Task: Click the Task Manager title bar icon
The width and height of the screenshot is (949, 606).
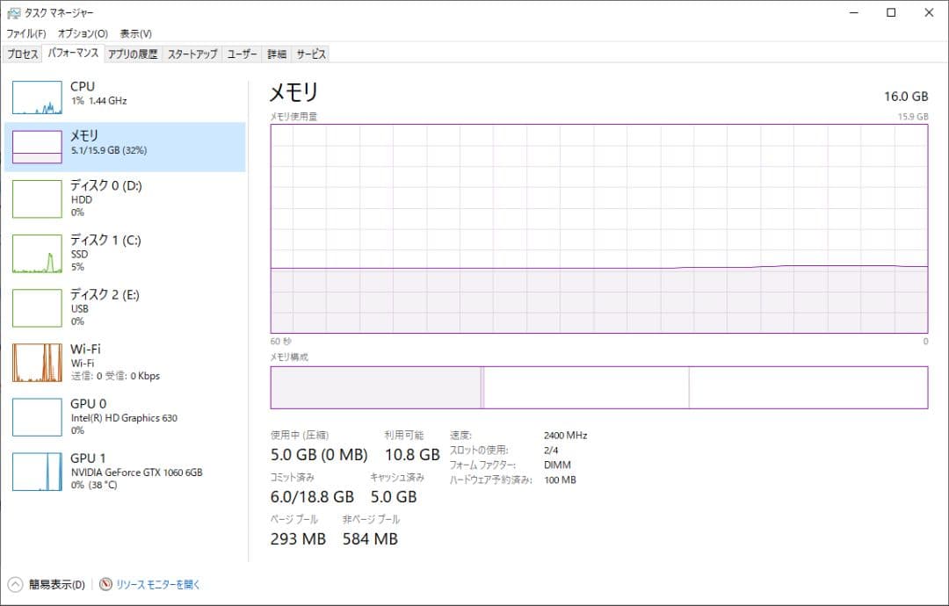Action: pos(13,13)
